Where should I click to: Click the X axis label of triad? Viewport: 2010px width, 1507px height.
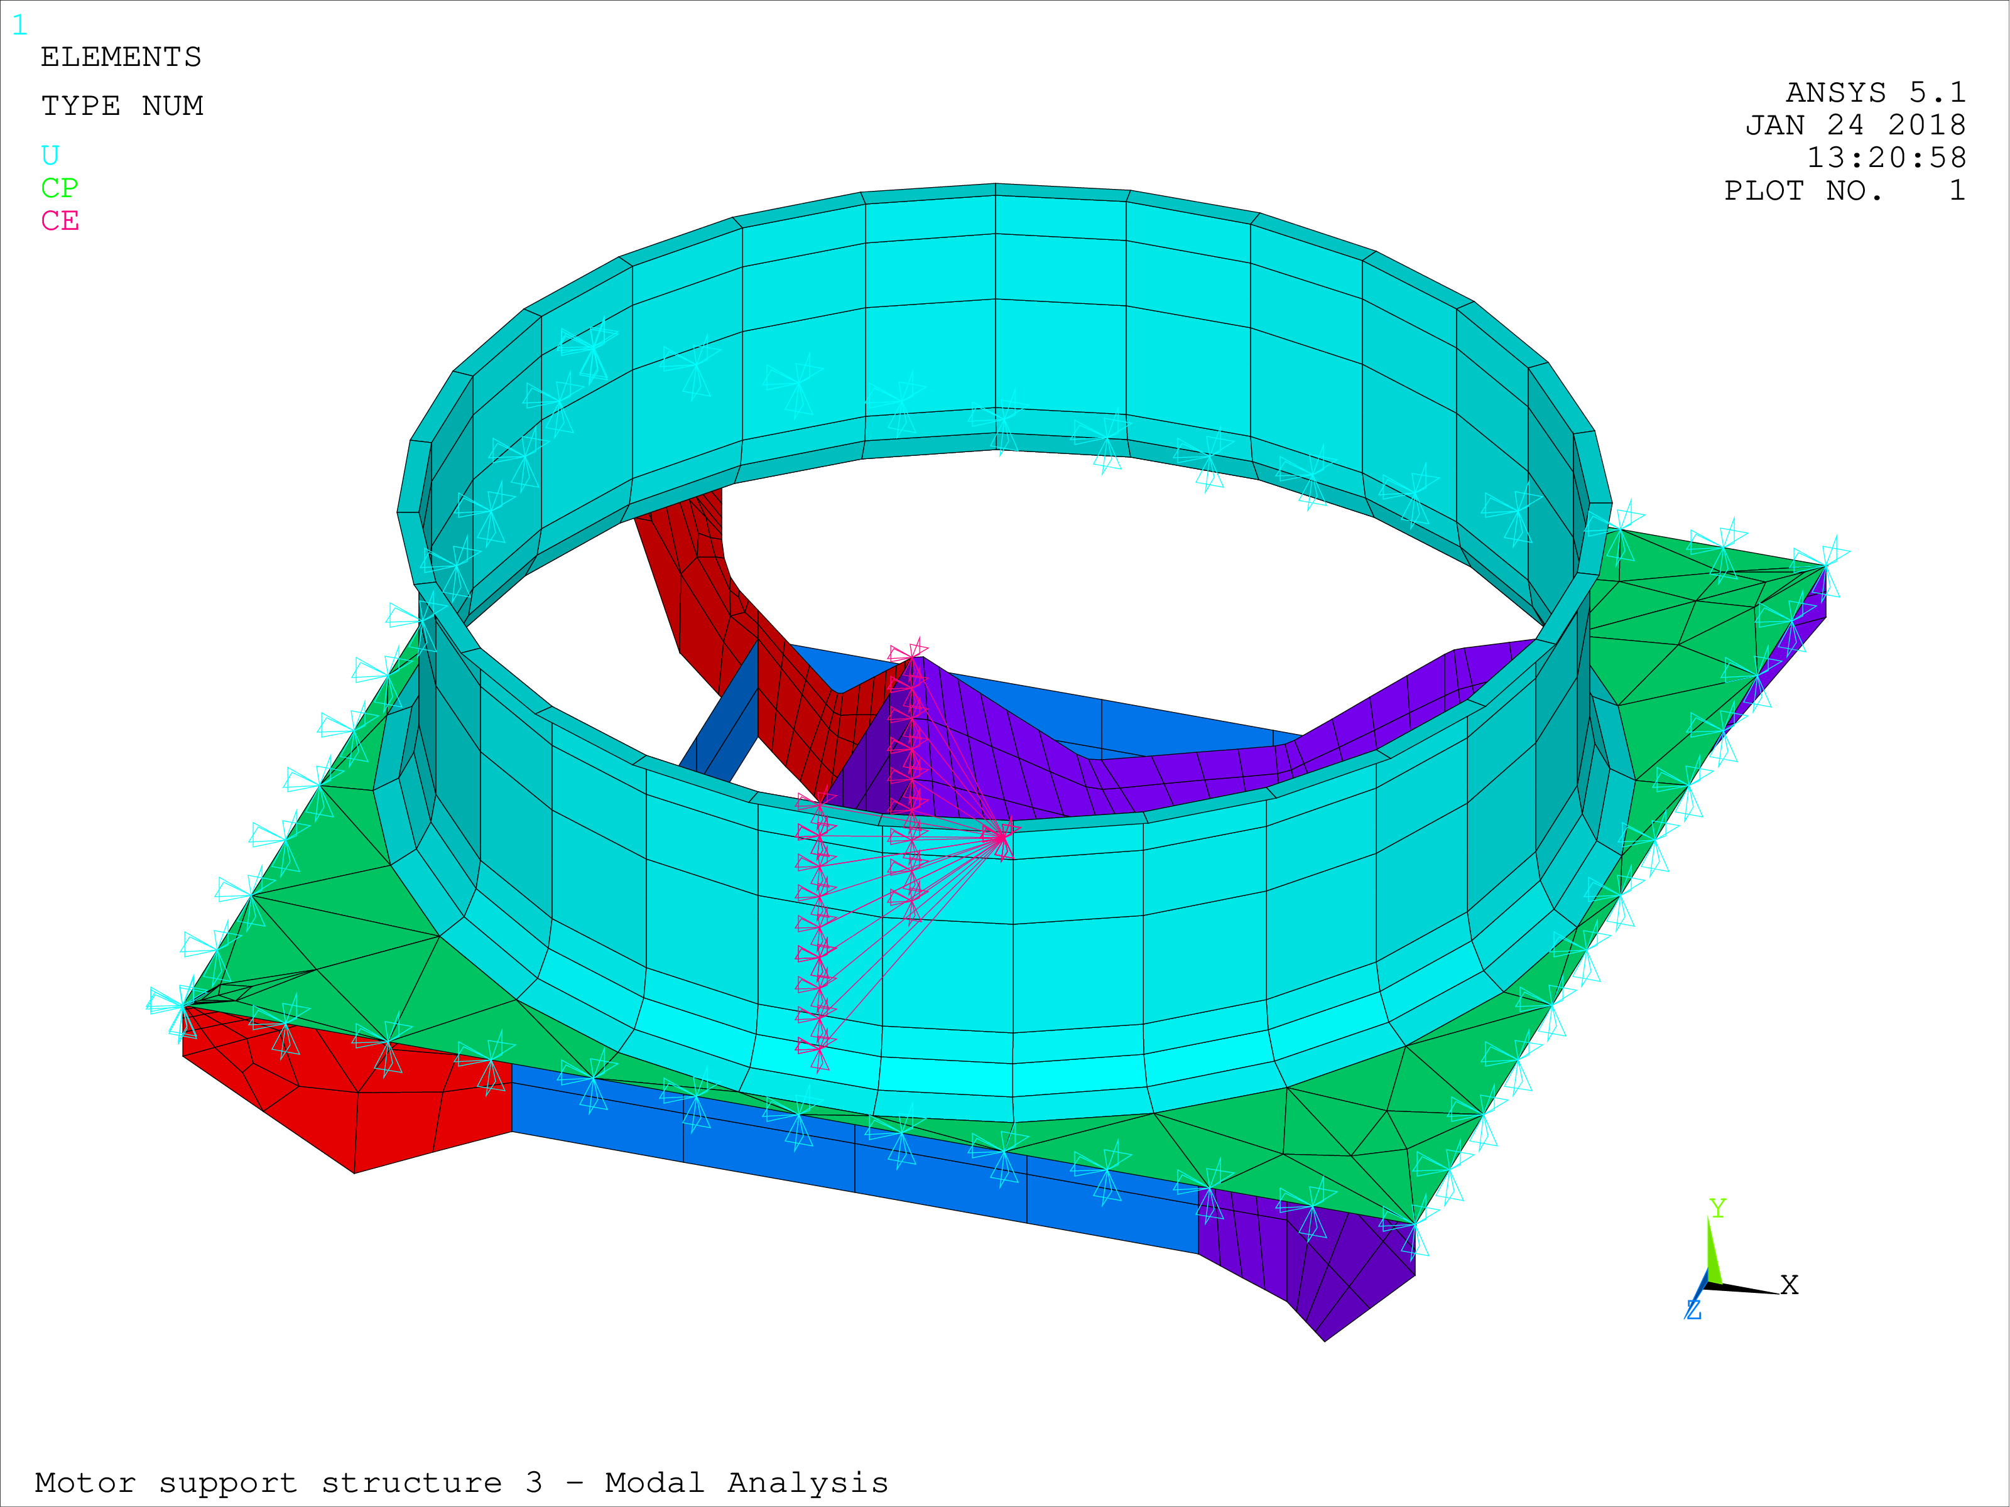(x=1789, y=1285)
